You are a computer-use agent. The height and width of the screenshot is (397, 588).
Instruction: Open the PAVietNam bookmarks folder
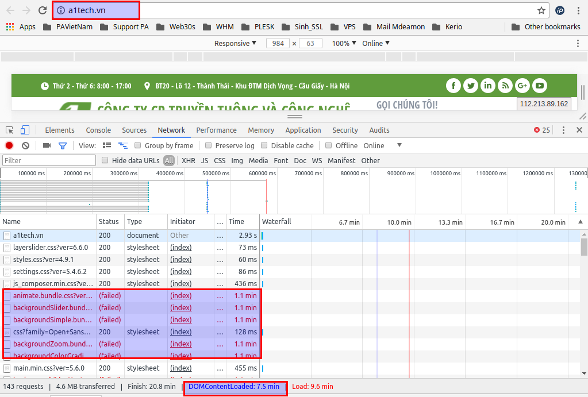click(68, 26)
